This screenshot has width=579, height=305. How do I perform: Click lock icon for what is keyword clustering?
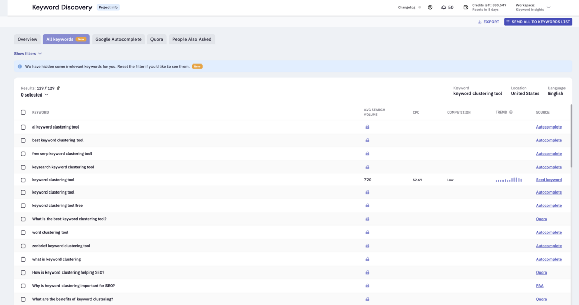pos(368,259)
